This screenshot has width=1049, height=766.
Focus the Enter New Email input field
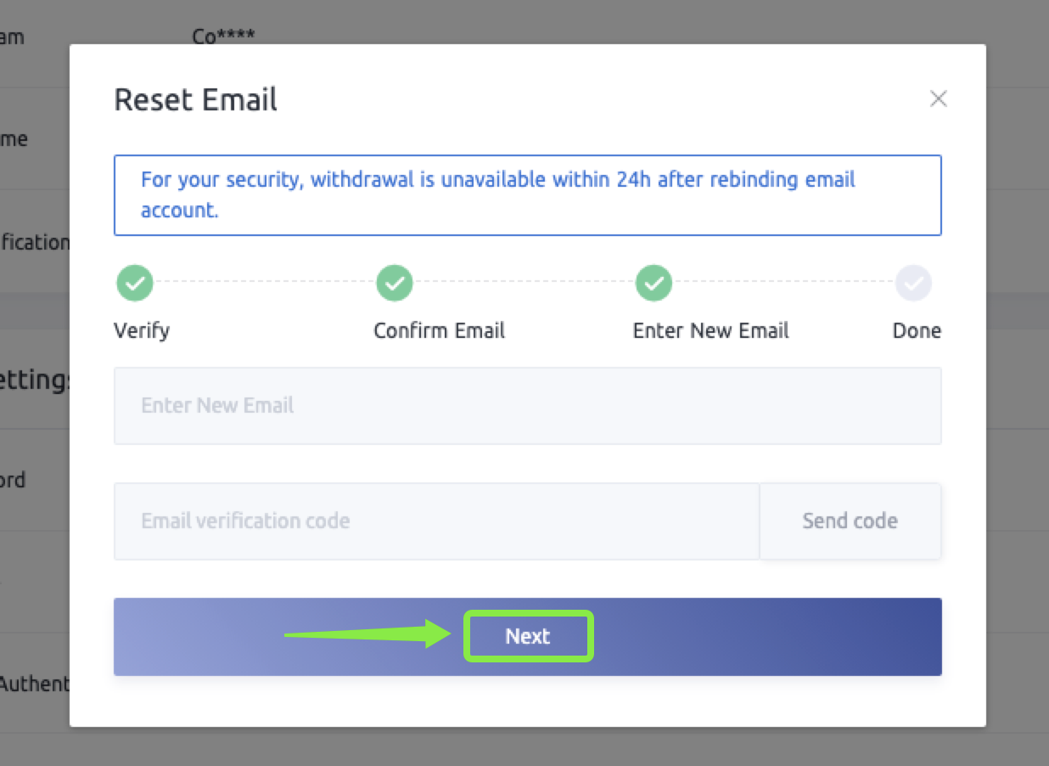pyautogui.click(x=527, y=405)
